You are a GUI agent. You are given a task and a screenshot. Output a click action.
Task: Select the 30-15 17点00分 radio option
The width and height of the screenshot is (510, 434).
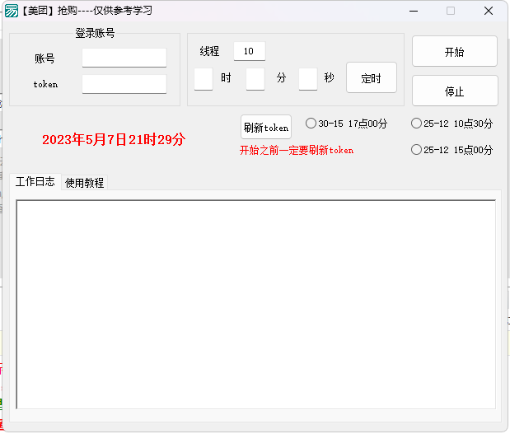click(311, 124)
